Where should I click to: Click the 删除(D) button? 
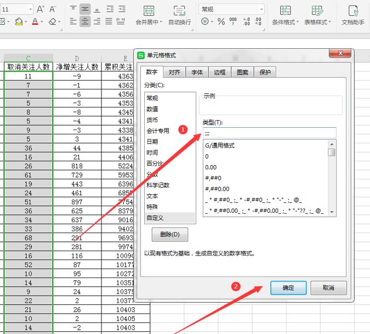(170, 234)
